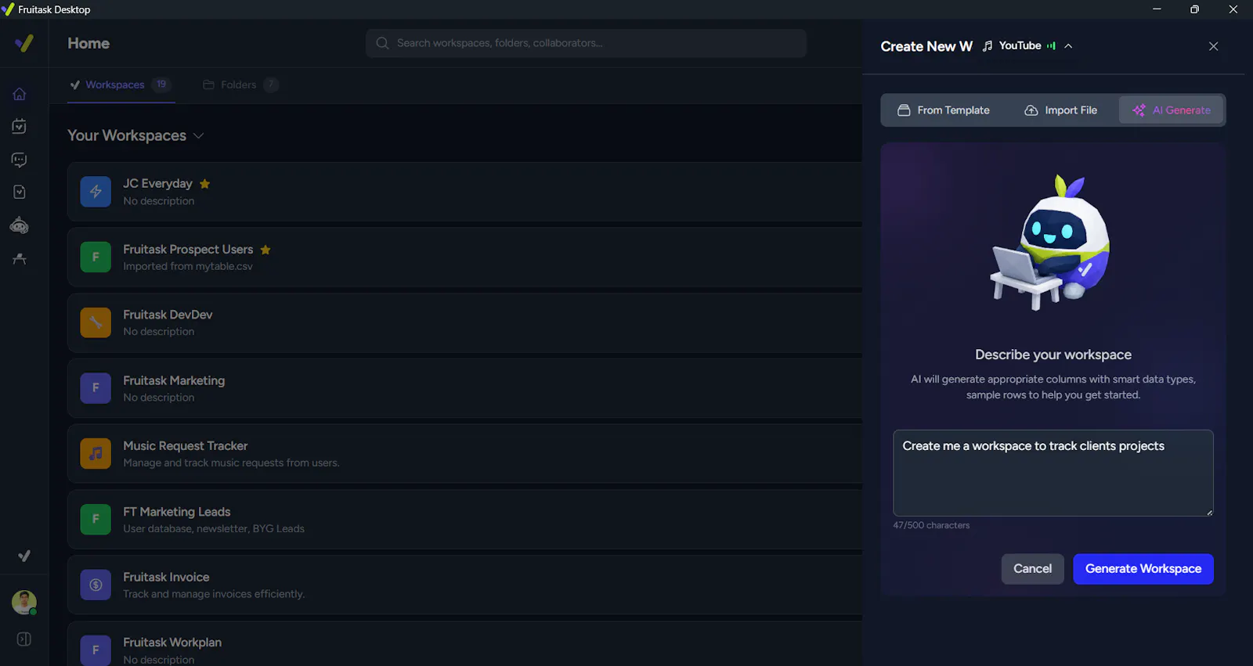Expand the YouTube music widget chevron
The width and height of the screenshot is (1253, 666).
(x=1068, y=45)
